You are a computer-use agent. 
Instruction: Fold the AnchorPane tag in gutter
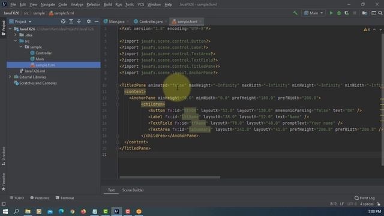coord(118,98)
